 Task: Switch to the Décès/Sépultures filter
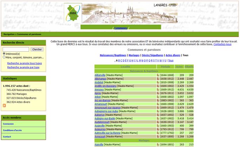click(x=152, y=55)
